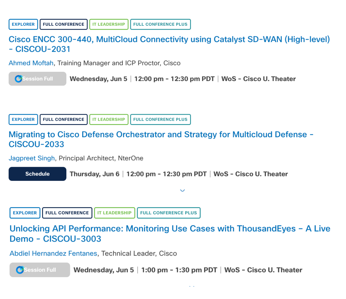The width and height of the screenshot is (346, 299).
Task: Open Abdiel Hernandez Fentanes speaker page
Action: [53, 254]
